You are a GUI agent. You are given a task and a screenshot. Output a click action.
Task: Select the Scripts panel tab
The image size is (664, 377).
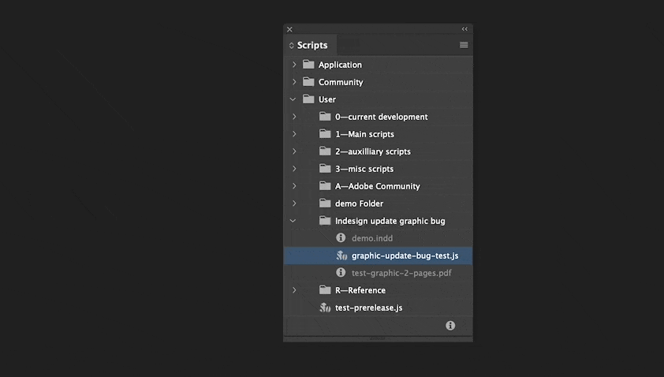(x=311, y=45)
